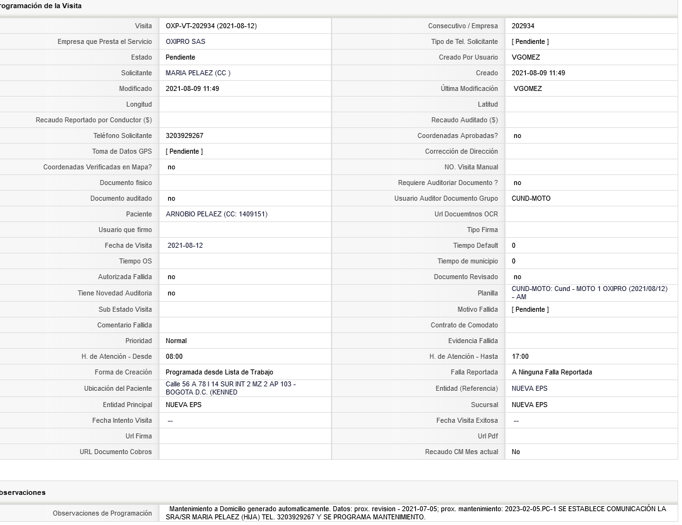682x525 pixels.
Task: Open NUEVA EPS link in Entidad (Referencia) row
Action: point(529,388)
